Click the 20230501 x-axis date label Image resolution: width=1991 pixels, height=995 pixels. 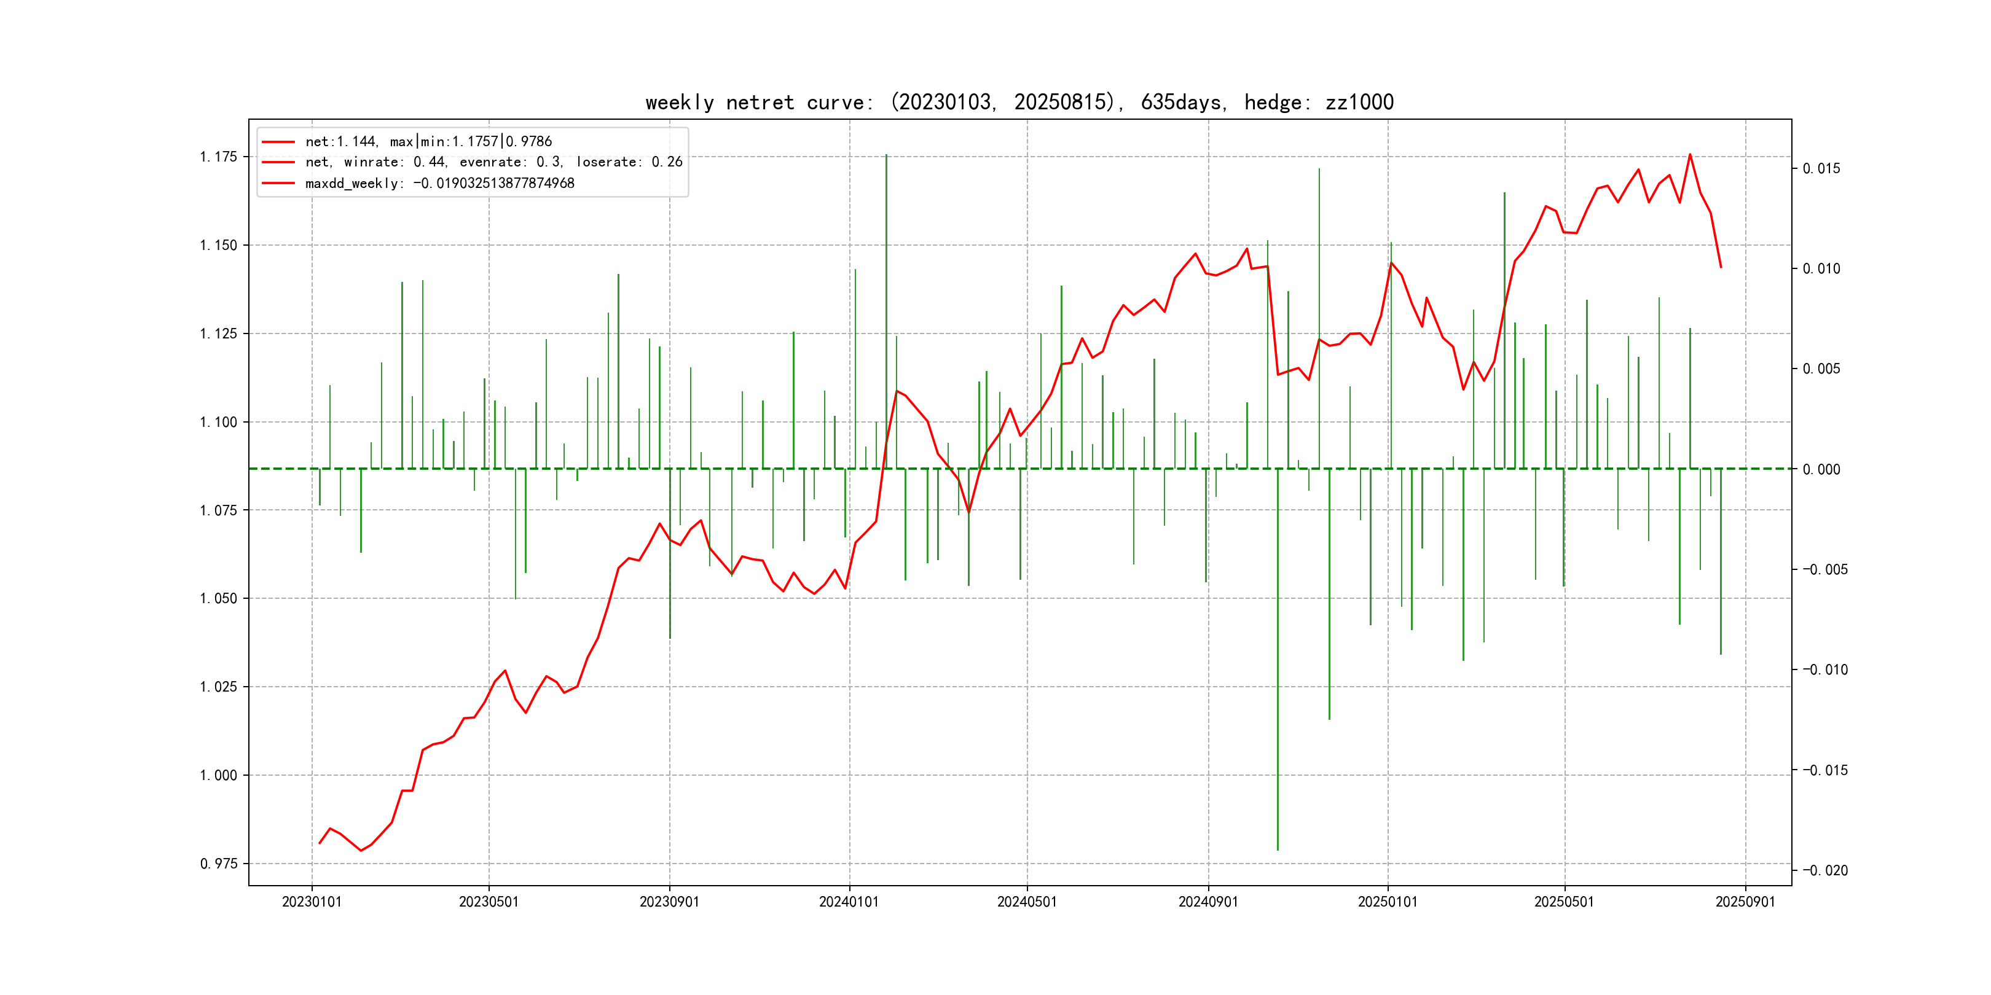pyautogui.click(x=489, y=902)
